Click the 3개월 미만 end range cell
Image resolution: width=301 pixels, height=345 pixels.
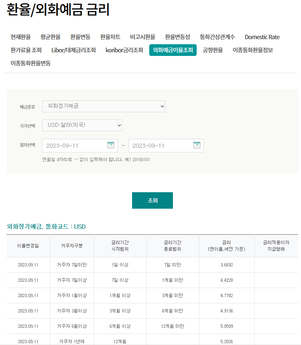[x=173, y=296]
